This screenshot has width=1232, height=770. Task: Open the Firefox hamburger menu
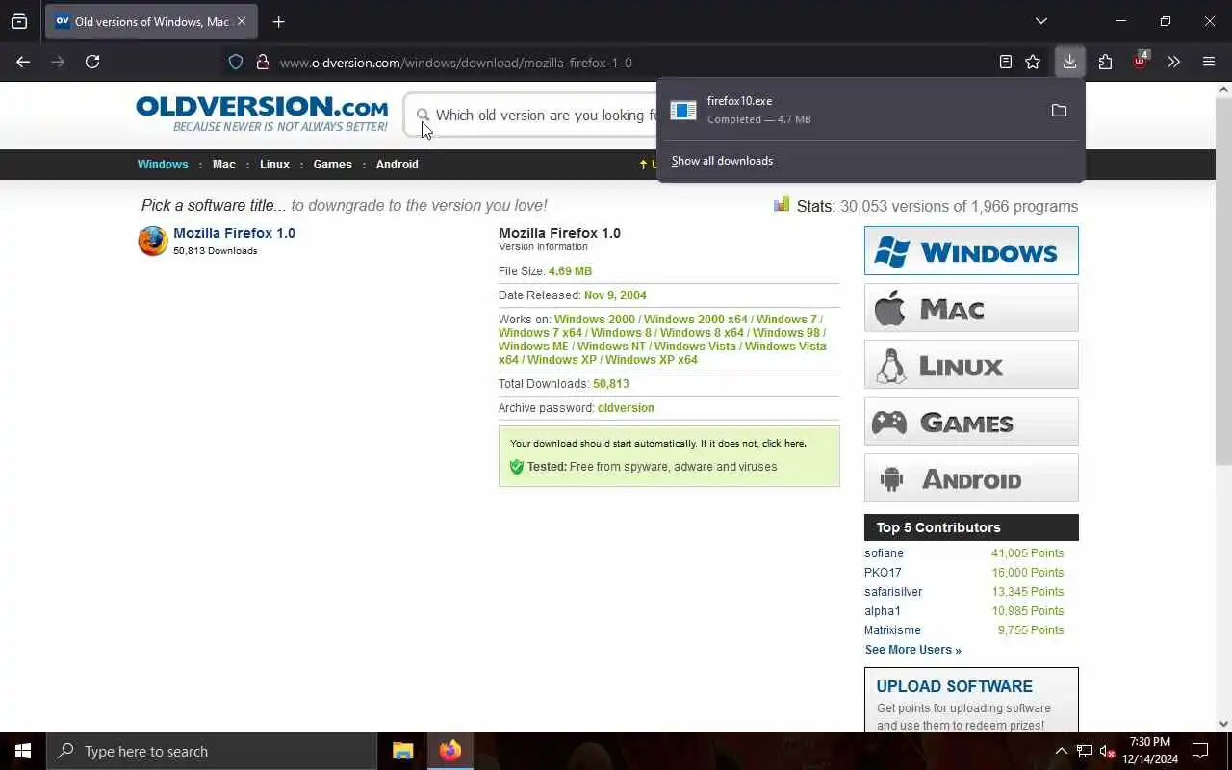coord(1209,62)
